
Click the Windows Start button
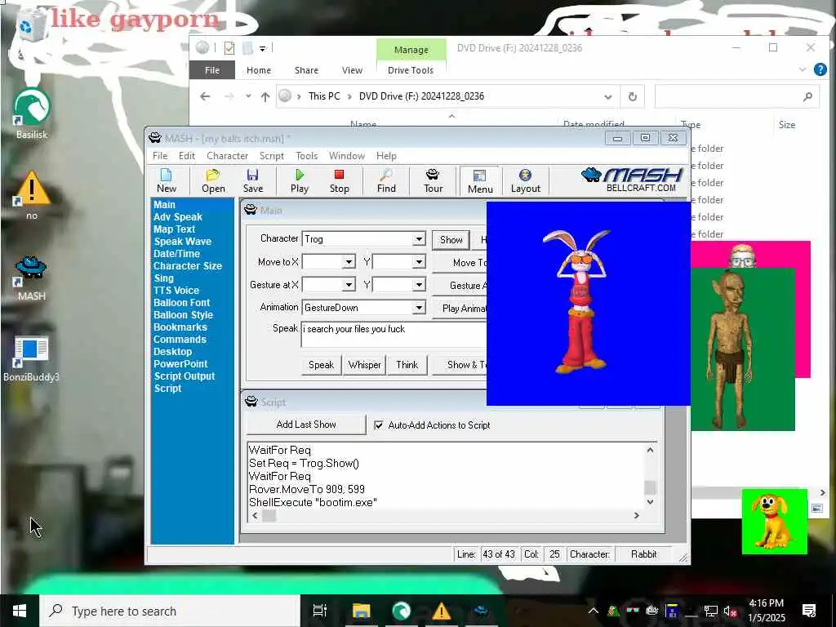pyautogui.click(x=20, y=611)
